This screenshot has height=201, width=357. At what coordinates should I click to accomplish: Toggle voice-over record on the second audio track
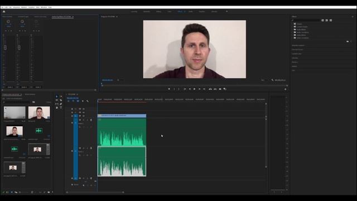[x=91, y=148]
